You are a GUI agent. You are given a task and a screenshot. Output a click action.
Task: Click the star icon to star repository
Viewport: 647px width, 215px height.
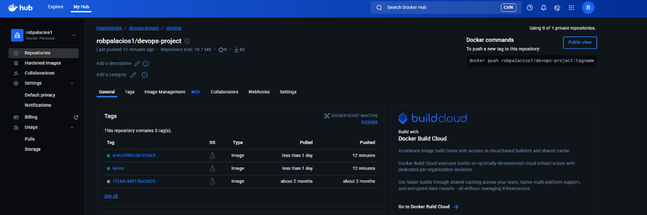221,50
